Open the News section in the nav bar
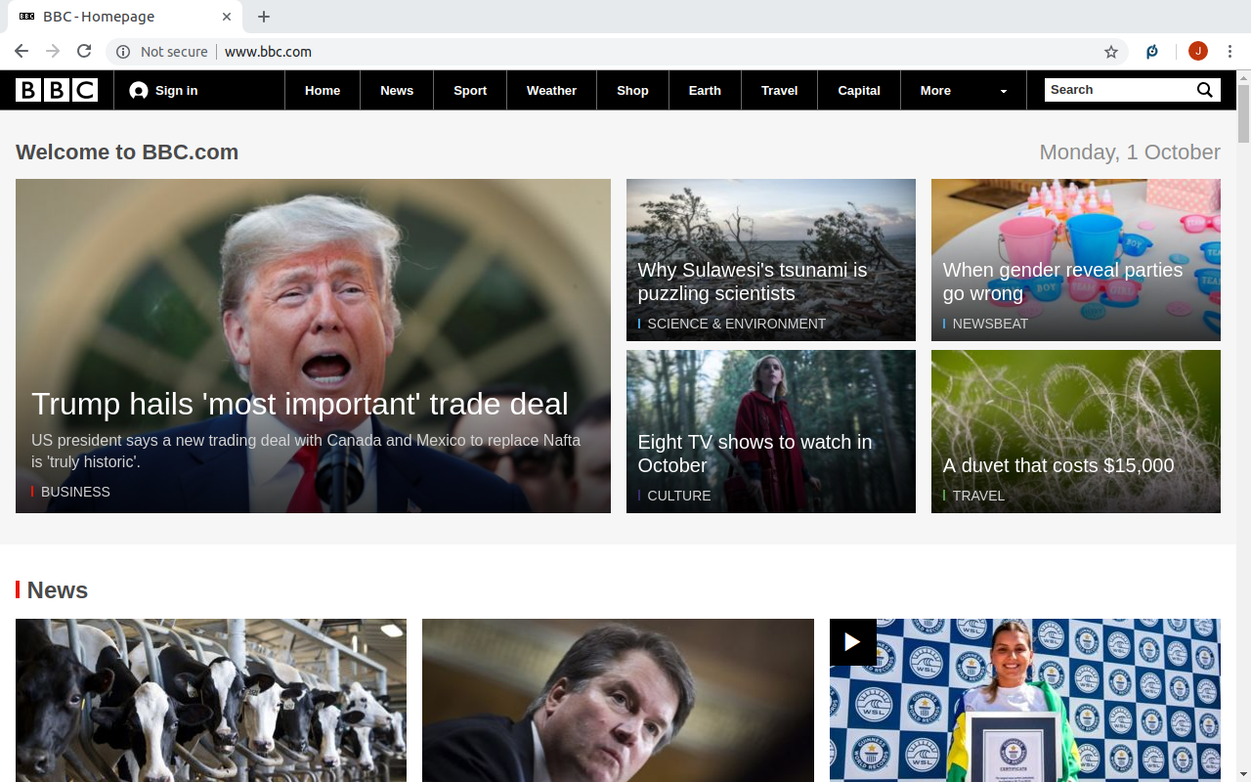 click(x=397, y=90)
